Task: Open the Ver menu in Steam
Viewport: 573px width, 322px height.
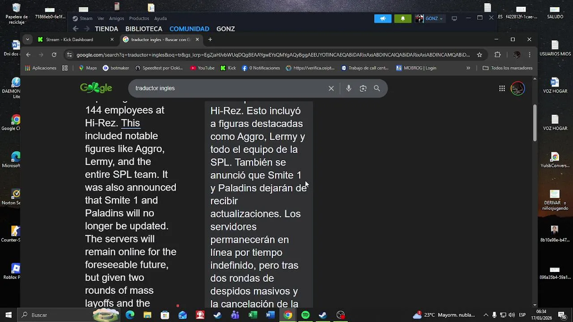Action: pos(101,18)
